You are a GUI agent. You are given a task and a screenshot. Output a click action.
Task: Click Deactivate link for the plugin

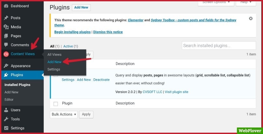click(101, 80)
